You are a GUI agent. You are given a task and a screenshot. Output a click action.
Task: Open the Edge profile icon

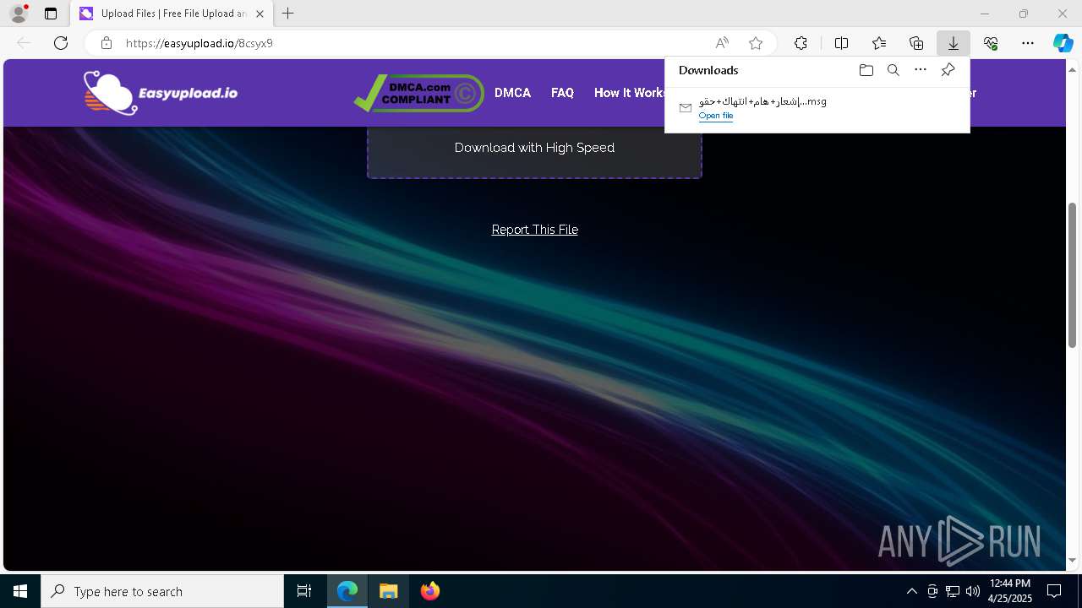click(x=18, y=14)
